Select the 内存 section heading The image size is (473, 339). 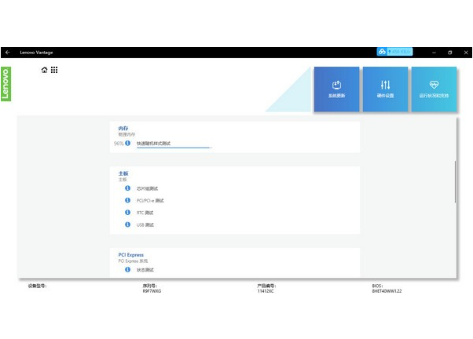coord(123,129)
